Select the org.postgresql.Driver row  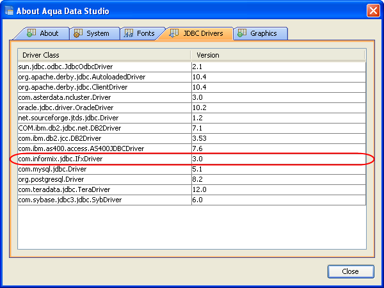point(192,179)
